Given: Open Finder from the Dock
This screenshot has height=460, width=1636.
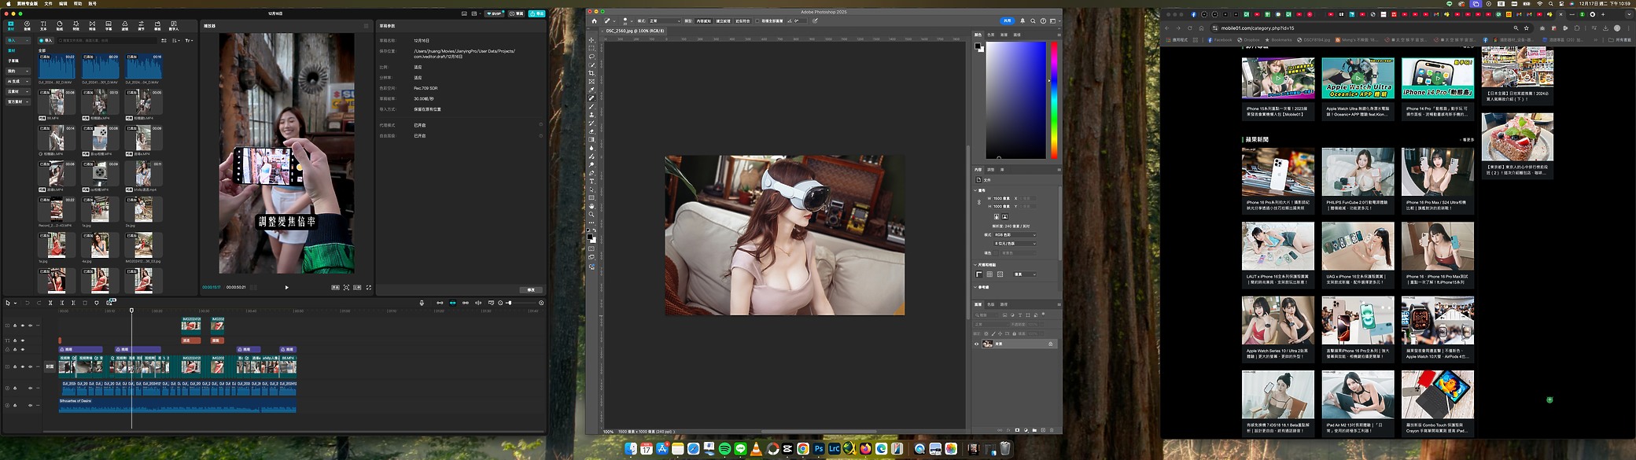Looking at the screenshot, I should pos(631,449).
